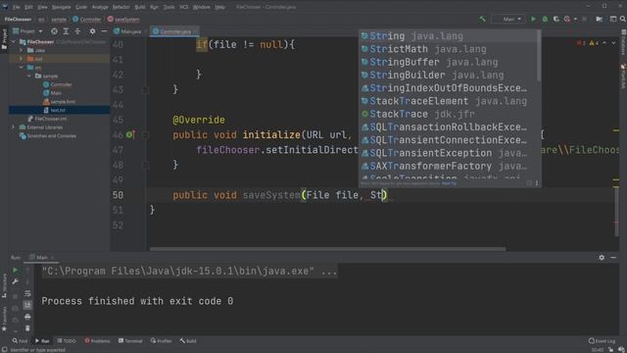The image size is (627, 353).
Task: Expand External Libraries in project tree
Action: (x=13, y=127)
